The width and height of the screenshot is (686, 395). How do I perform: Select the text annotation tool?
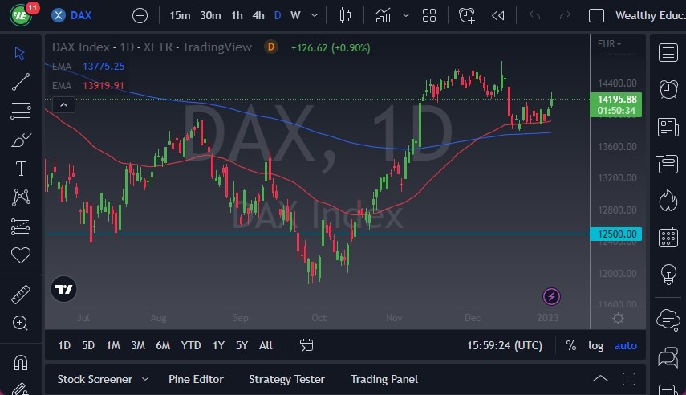21,169
